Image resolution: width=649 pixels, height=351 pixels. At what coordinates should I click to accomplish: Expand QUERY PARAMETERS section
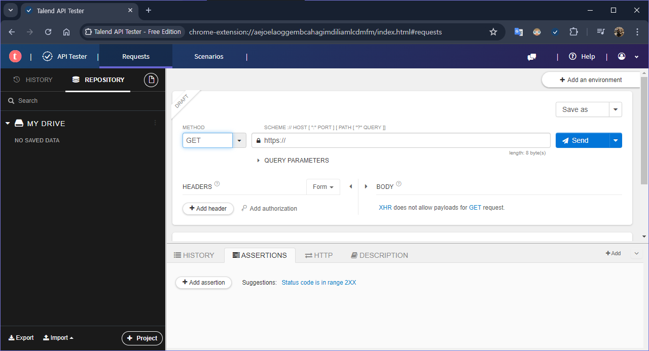click(293, 161)
